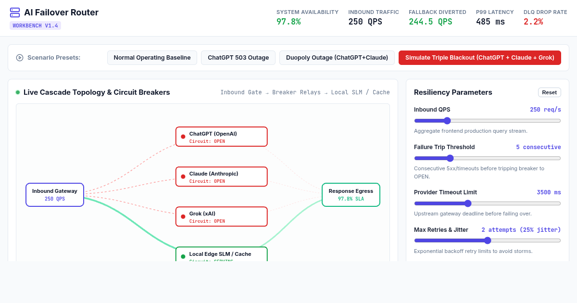Click the AI Failover Router title
The width and height of the screenshot is (577, 303).
61,13
